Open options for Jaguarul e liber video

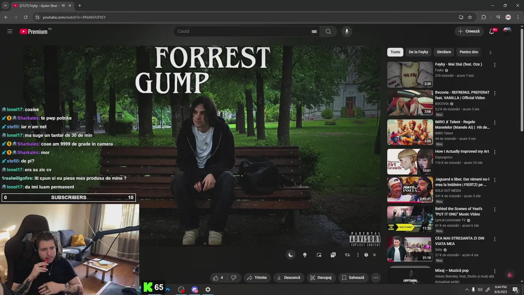tap(495, 180)
